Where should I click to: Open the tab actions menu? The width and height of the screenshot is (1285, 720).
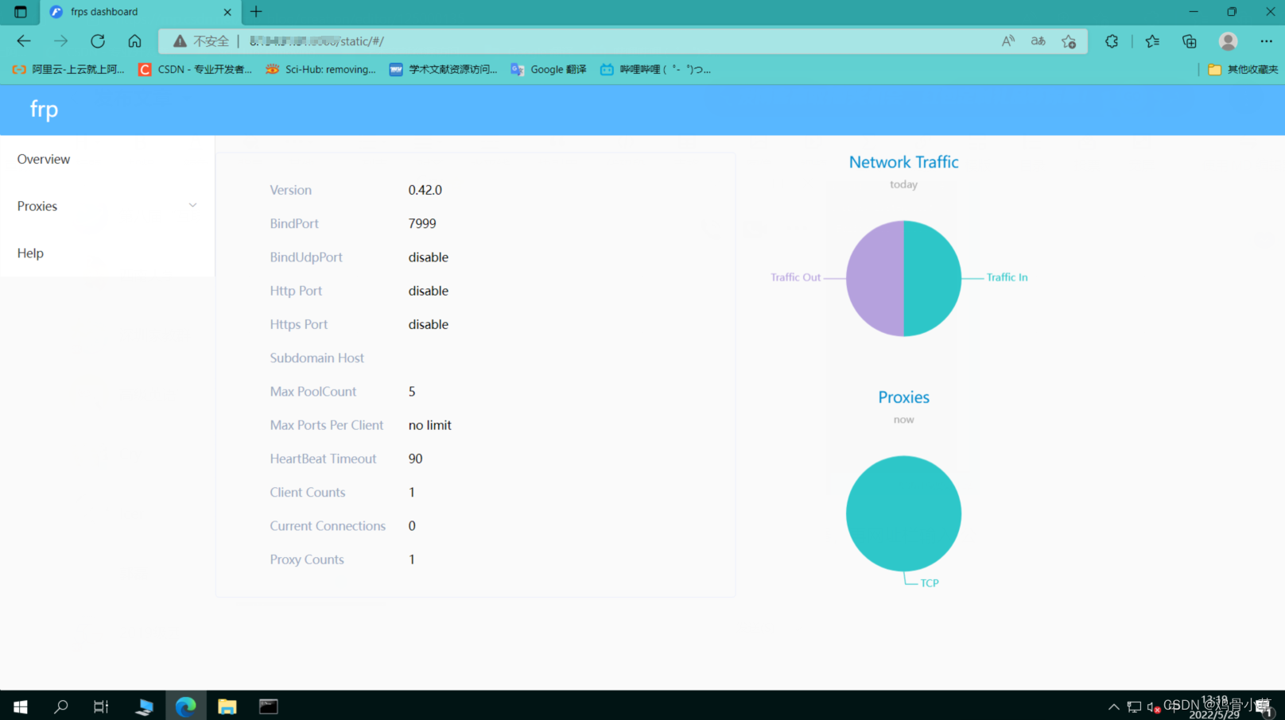pyautogui.click(x=21, y=12)
